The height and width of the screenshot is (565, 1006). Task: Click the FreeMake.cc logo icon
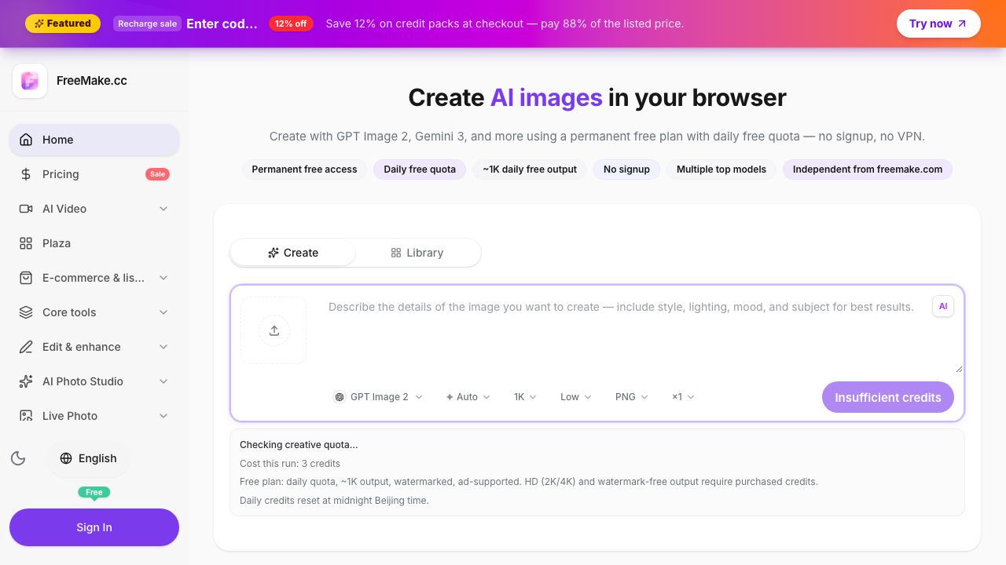click(30, 81)
